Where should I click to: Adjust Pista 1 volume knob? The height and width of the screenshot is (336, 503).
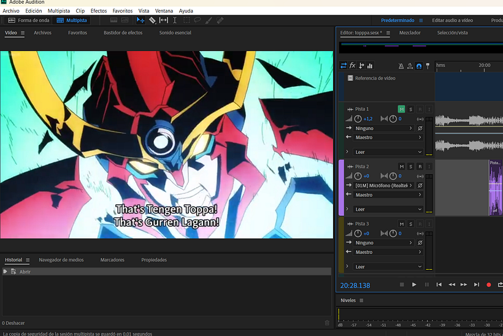(358, 119)
